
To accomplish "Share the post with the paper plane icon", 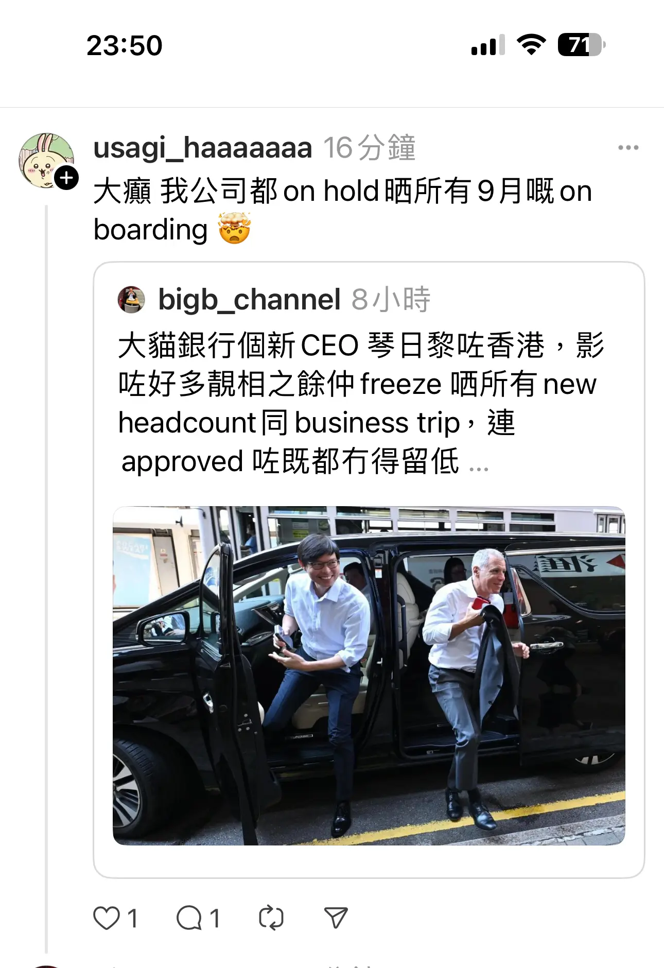I will (x=336, y=918).
